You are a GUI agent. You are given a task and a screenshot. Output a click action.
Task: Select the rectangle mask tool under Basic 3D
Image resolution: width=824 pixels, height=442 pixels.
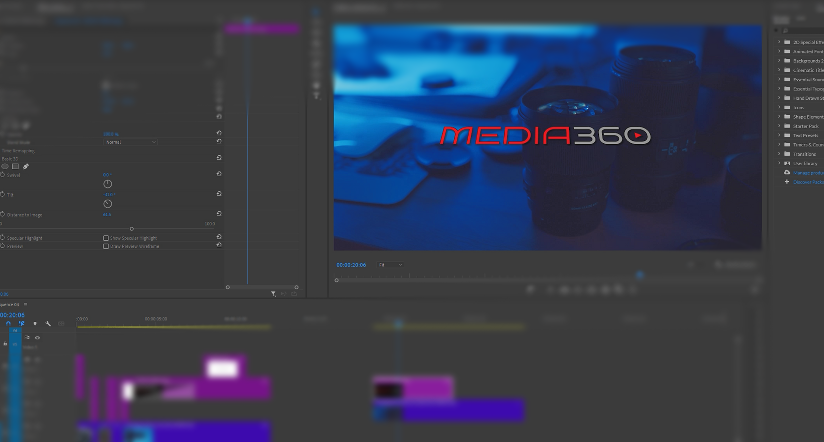(x=15, y=167)
